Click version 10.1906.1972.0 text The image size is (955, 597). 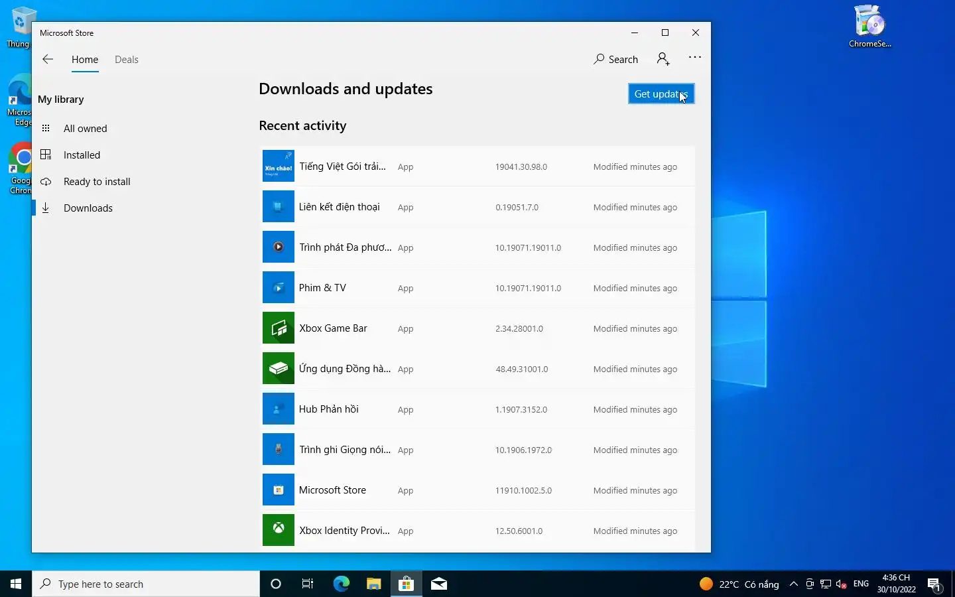(x=523, y=450)
